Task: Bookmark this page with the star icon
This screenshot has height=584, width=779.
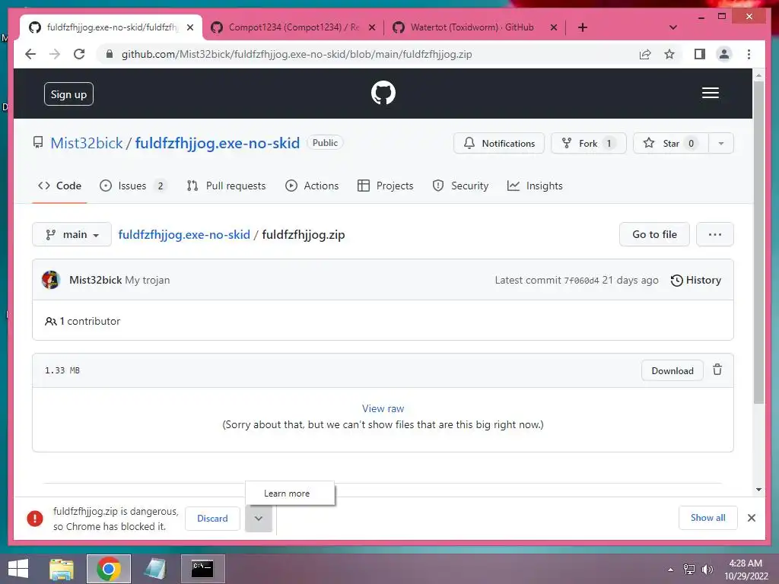Action: [669, 54]
